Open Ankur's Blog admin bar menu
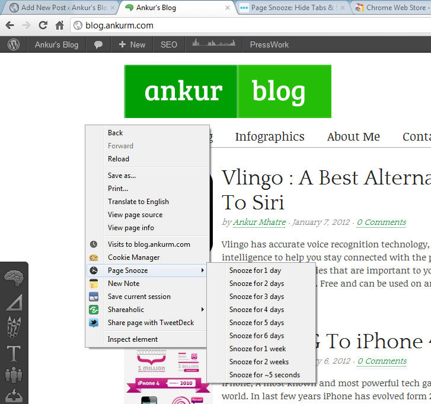The width and height of the screenshot is (431, 404). click(56, 44)
